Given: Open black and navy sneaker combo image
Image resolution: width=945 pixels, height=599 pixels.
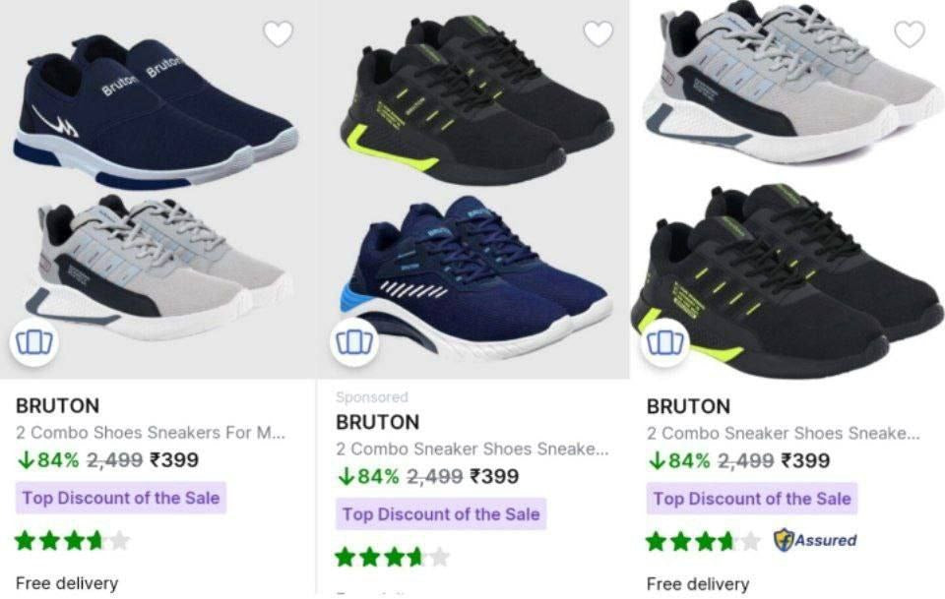Looking at the screenshot, I should click(x=472, y=187).
